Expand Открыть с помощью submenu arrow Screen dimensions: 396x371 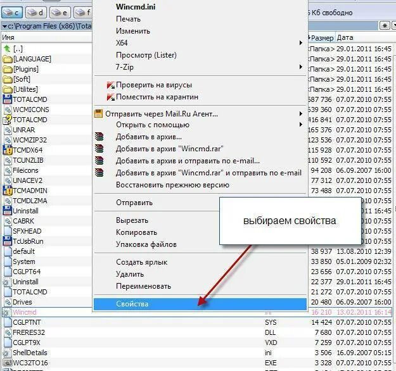(x=300, y=125)
